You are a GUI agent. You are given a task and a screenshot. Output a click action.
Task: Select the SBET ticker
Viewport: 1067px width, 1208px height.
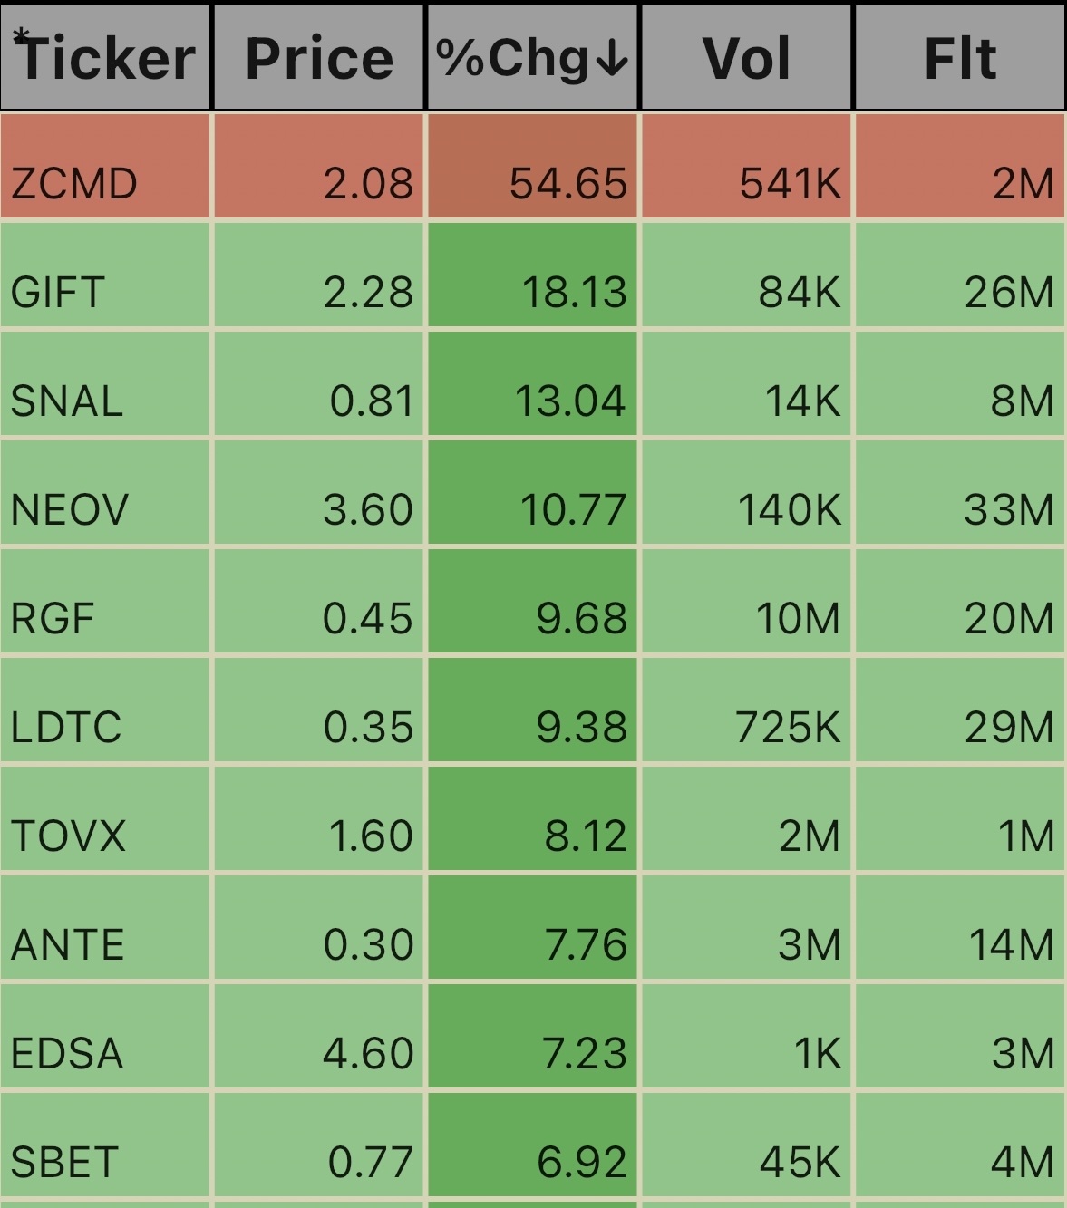tap(65, 1163)
